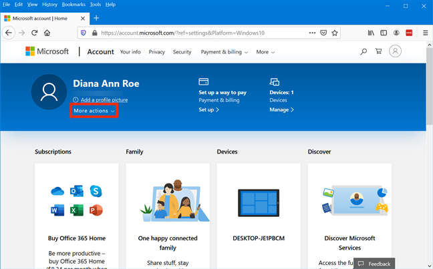
Task: Open page actions three-dot menu in address bar
Action: tap(312, 33)
